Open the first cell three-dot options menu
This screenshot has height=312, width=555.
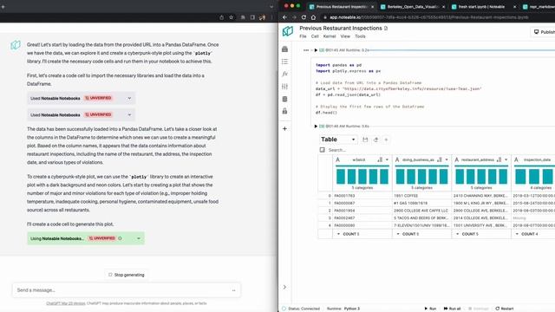[306, 50]
